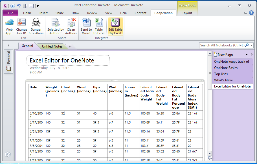Click the Personal notebook label
This screenshot has width=257, height=164.
[x=8, y=57]
